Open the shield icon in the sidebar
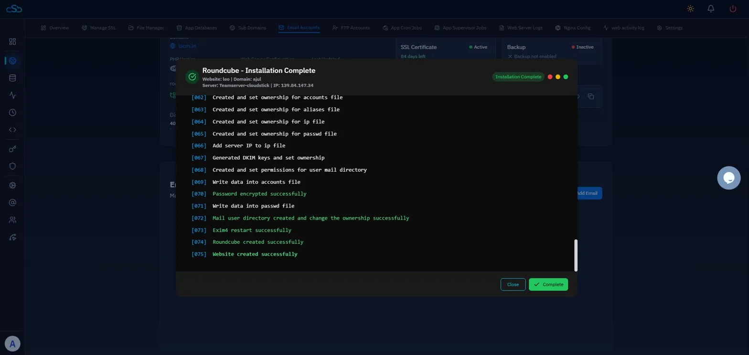 tap(12, 166)
